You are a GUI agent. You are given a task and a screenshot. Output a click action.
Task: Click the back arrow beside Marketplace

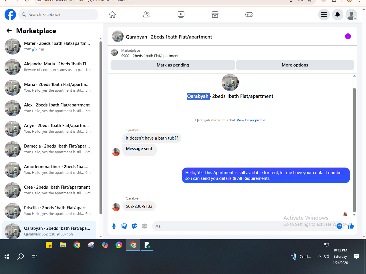(9, 31)
